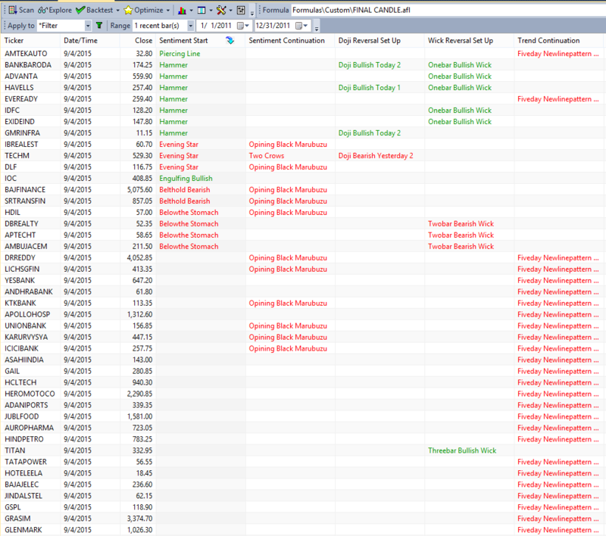The image size is (606, 536).
Task: Click Doji Bullish Today 1 for HAVELLS
Action: [370, 88]
